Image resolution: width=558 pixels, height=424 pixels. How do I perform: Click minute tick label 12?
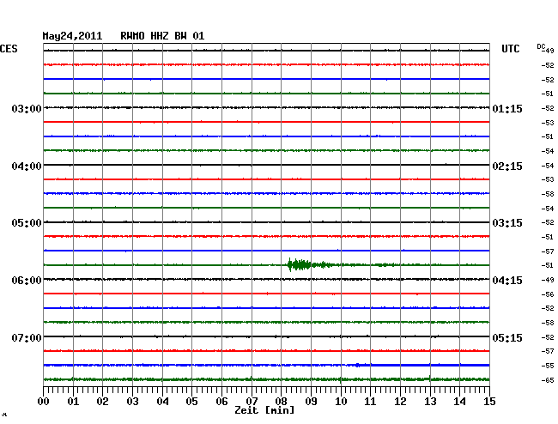tap(400, 401)
